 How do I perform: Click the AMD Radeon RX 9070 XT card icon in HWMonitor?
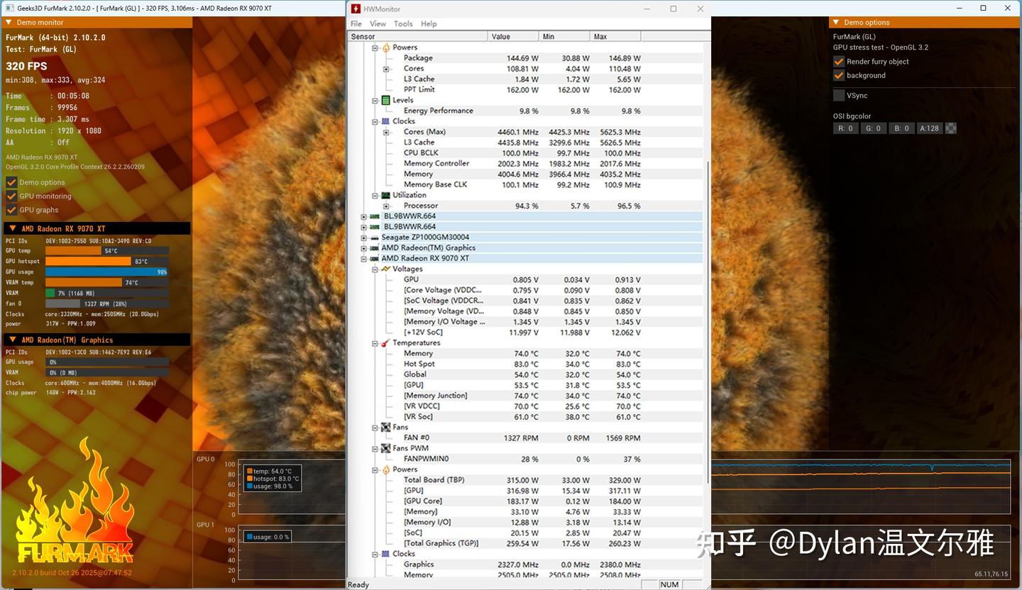(374, 259)
